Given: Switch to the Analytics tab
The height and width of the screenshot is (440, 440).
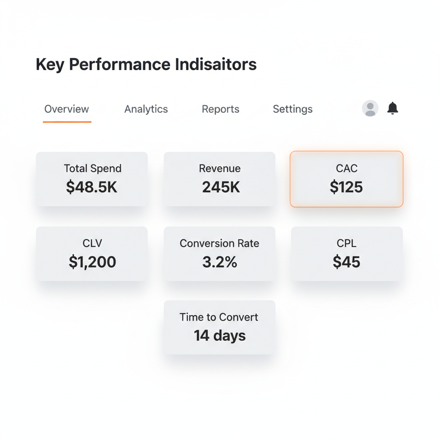Looking at the screenshot, I should pyautogui.click(x=146, y=109).
